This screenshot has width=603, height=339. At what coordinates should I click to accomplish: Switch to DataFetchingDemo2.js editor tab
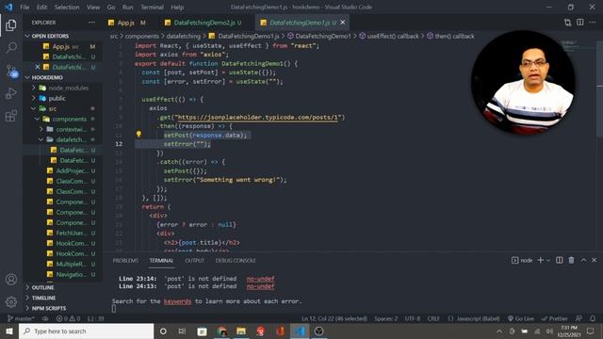point(204,23)
